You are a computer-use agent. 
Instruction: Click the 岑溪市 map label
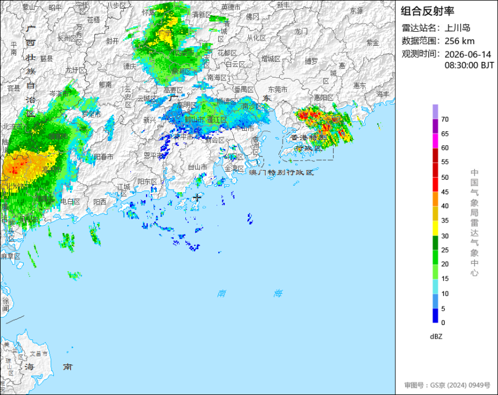click(59, 94)
